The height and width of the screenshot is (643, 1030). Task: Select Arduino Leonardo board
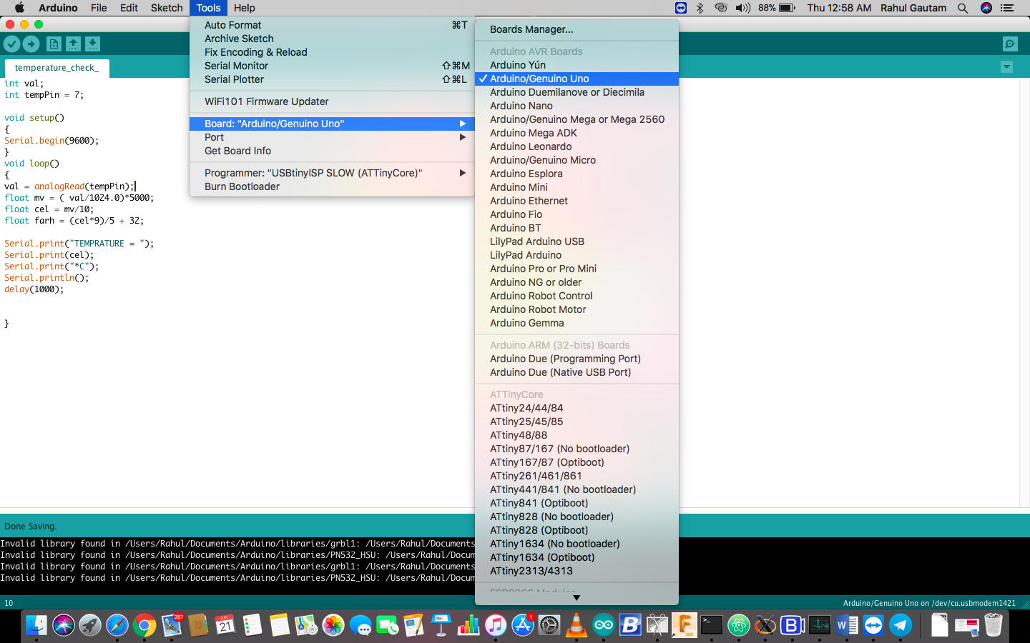click(x=577, y=146)
